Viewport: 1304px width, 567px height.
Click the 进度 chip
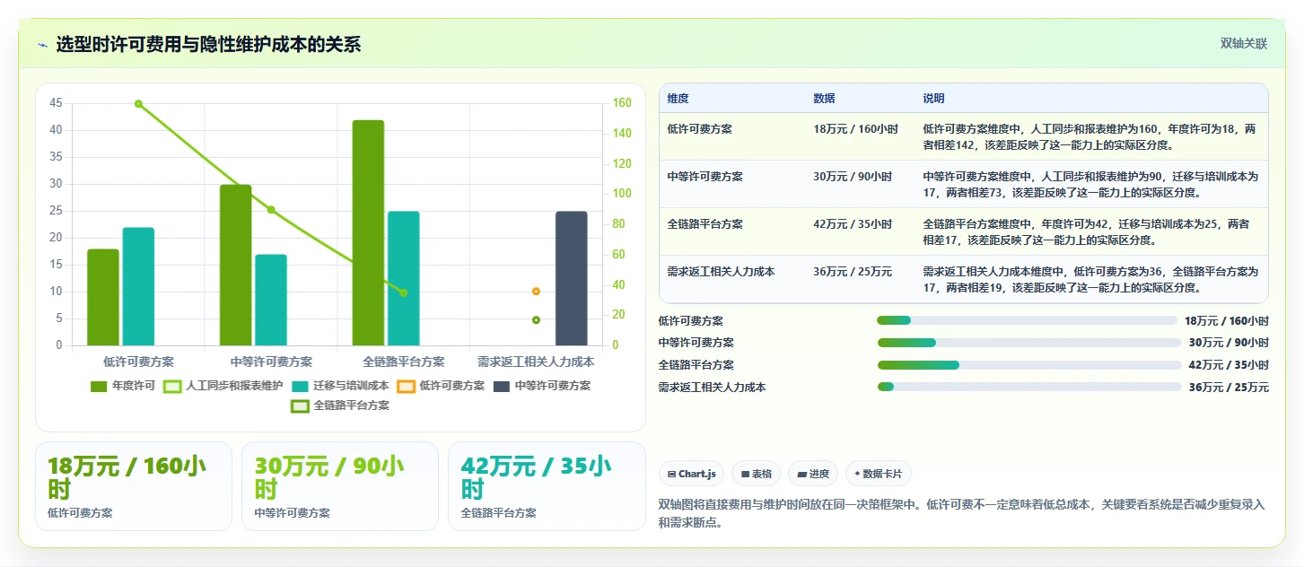(x=813, y=474)
